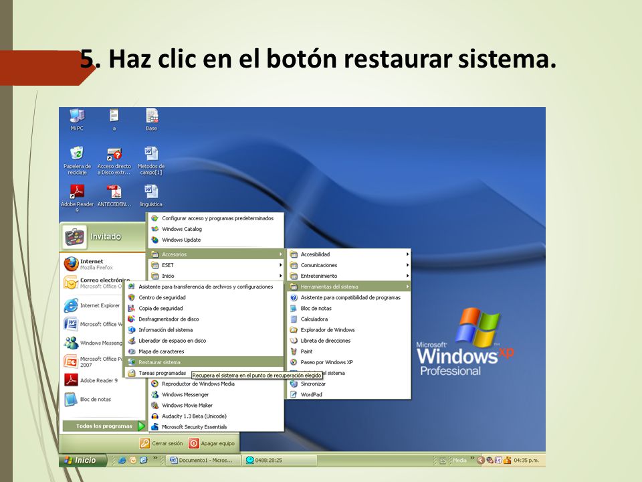Open Acceso directo a Disco extraíble
The height and width of the screenshot is (482, 642).
[114, 160]
